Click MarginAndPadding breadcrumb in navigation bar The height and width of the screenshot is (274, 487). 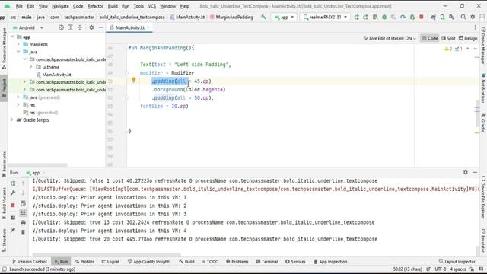[231, 17]
